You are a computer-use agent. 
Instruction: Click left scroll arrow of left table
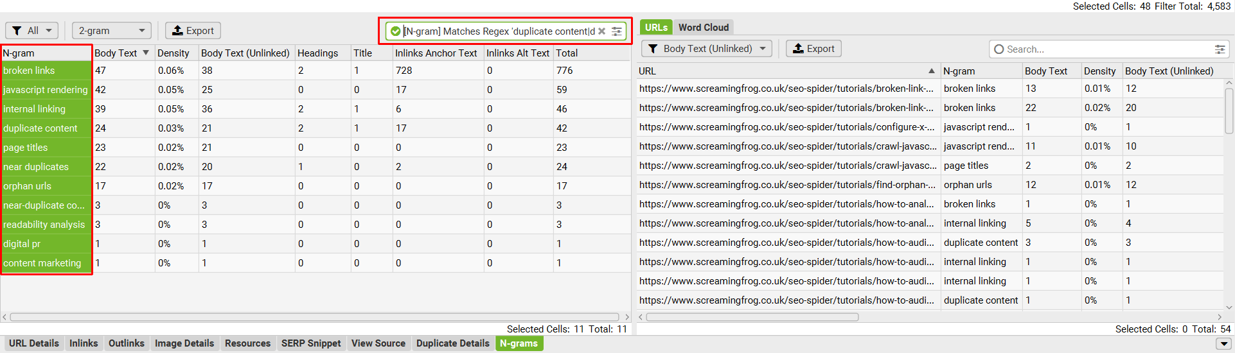[x=4, y=317]
